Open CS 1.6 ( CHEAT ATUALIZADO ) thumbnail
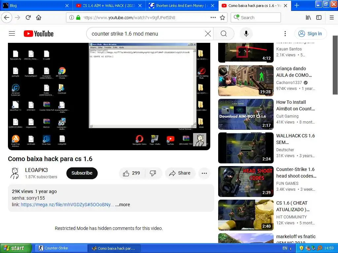 246,215
